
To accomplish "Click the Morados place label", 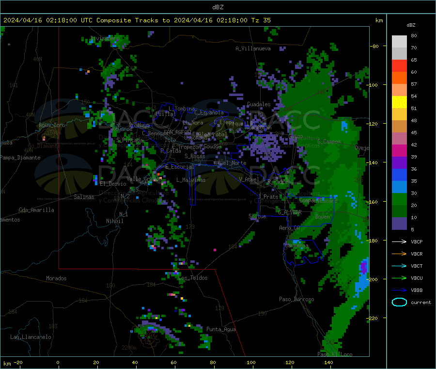I will point(56,278).
